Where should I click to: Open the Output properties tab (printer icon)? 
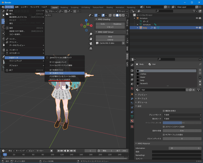[x=132, y=75]
